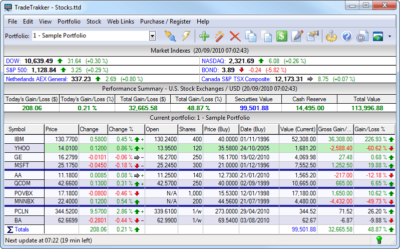Viewport: 400px width, 249px height.
Task: Open the Stock menu
Action: tap(94, 22)
